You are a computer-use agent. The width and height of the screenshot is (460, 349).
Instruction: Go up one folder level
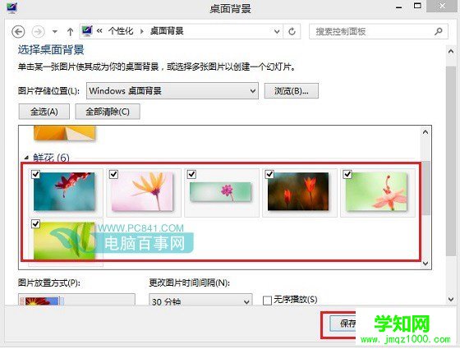(70, 32)
